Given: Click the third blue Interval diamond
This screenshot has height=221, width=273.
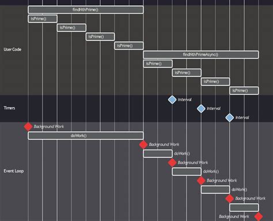Looking at the screenshot, I should pyautogui.click(x=230, y=117).
